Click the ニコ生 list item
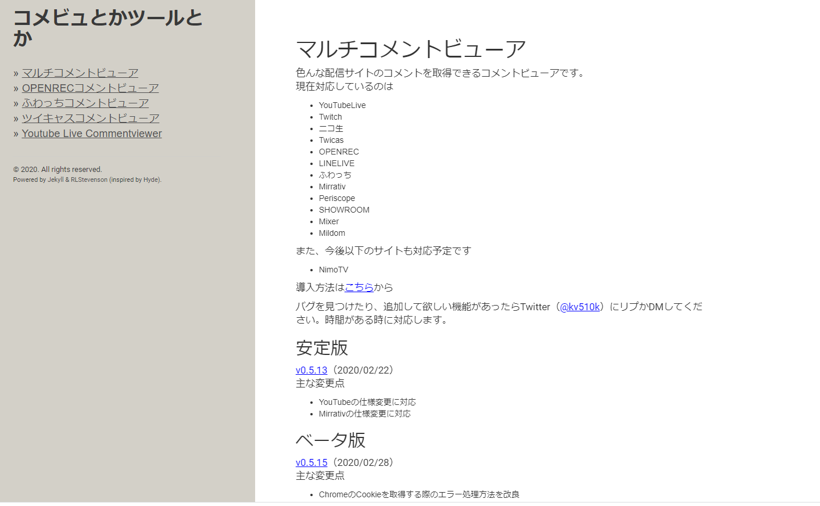Image resolution: width=820 pixels, height=506 pixels. click(x=331, y=128)
